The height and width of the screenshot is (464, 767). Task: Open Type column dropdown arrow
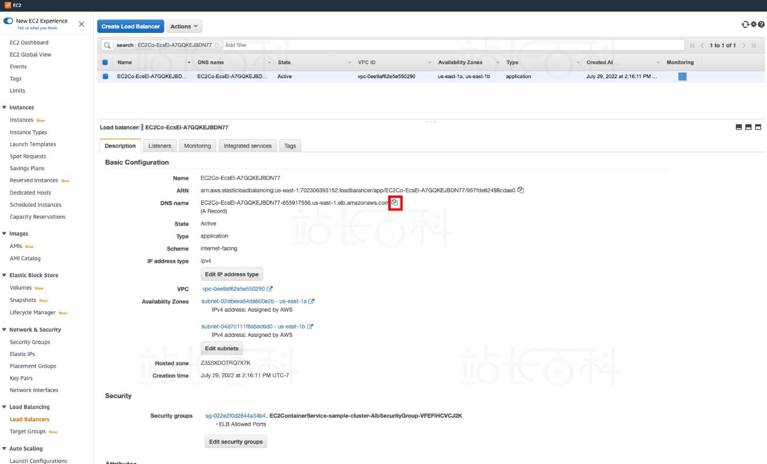(x=578, y=63)
